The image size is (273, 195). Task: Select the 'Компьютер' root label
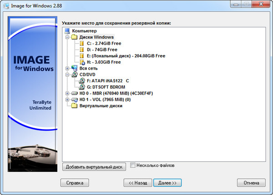click(x=85, y=31)
